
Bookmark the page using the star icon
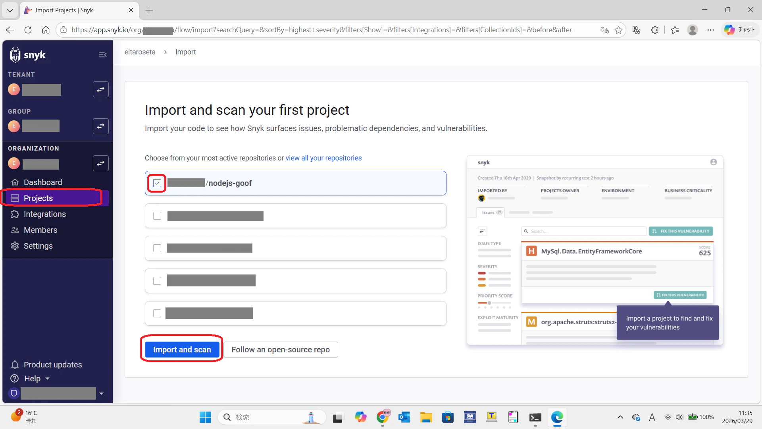point(618,30)
